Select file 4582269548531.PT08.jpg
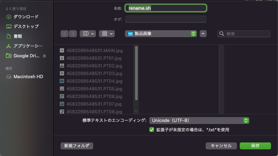Screen dimensions: 278x156 (94, 112)
